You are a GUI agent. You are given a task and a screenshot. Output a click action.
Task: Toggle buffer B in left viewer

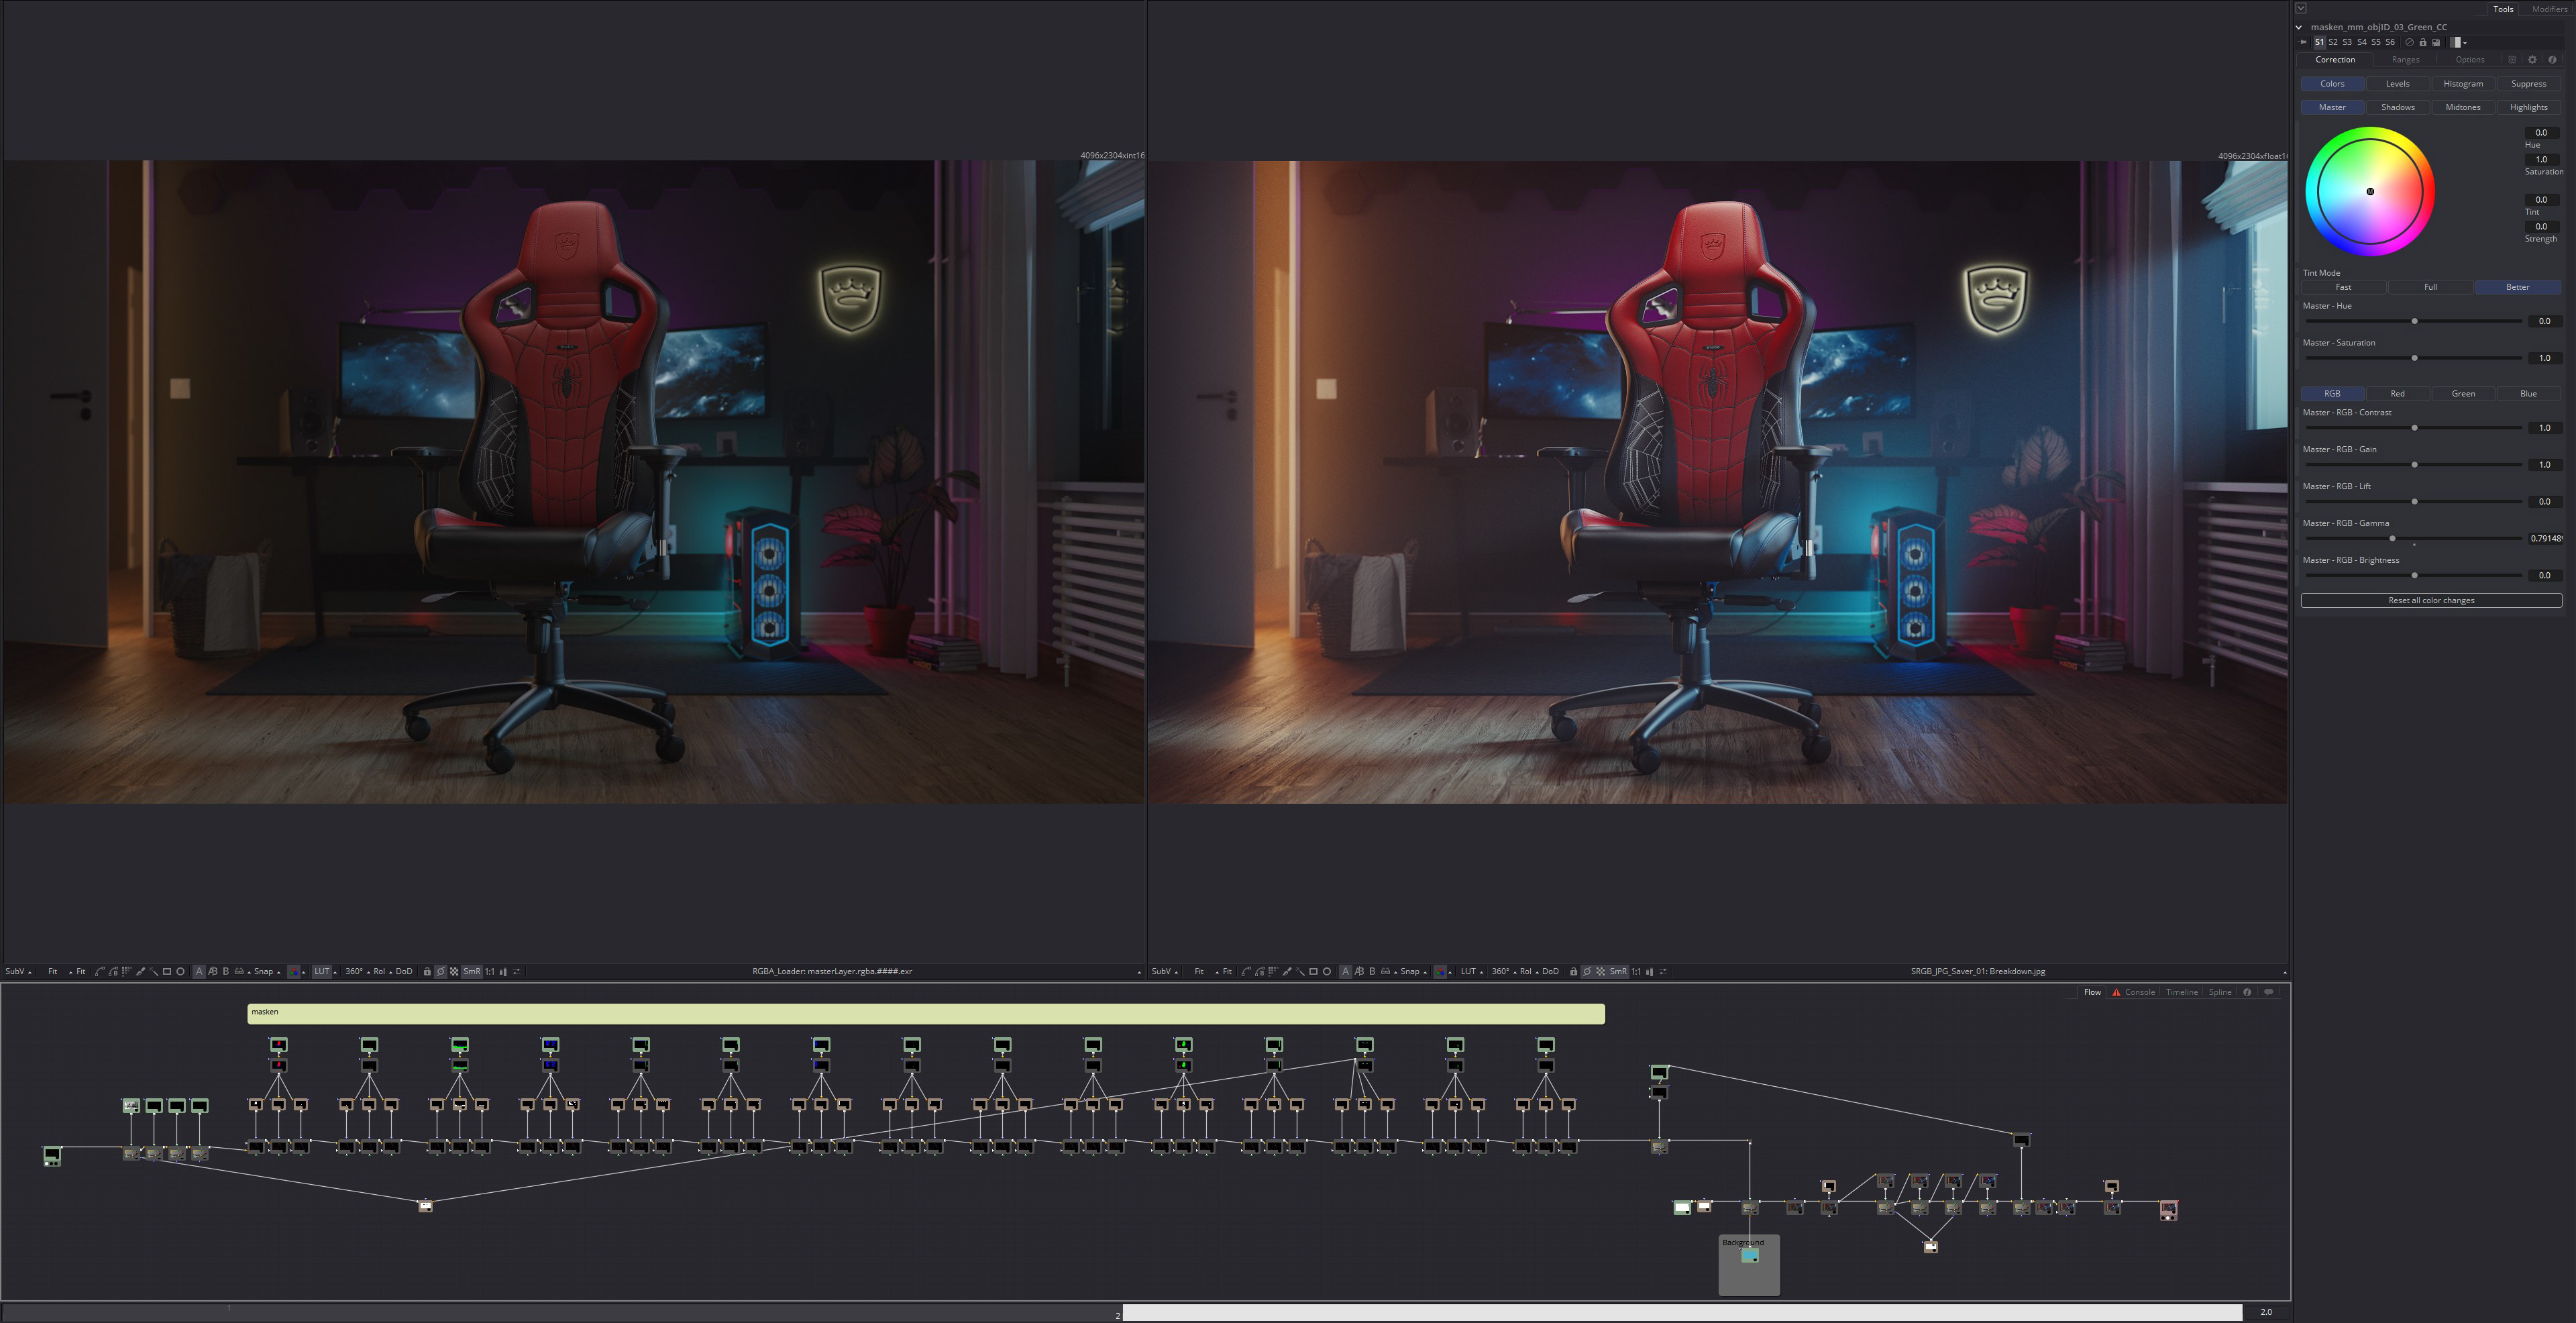[226, 971]
